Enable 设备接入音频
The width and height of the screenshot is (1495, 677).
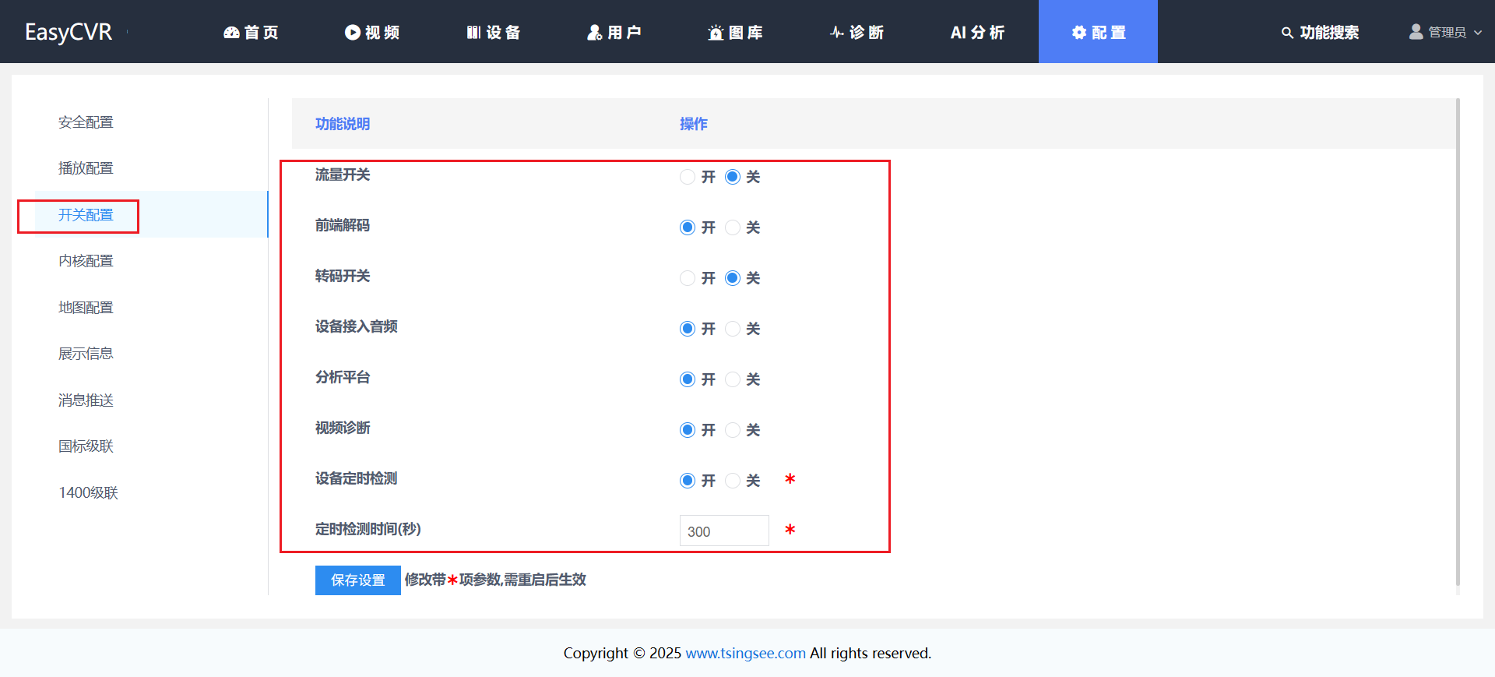[688, 329]
